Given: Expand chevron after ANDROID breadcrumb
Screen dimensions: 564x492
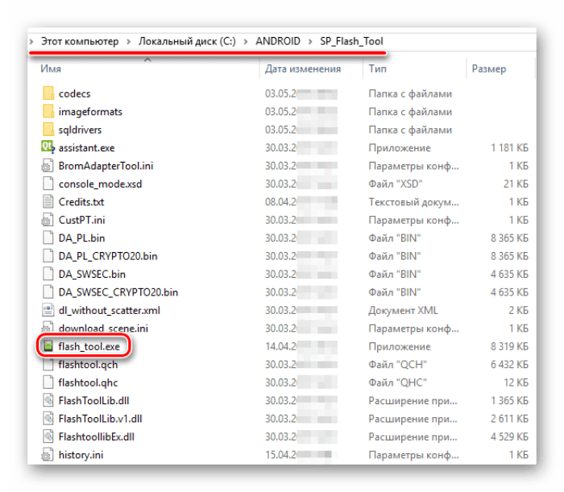Looking at the screenshot, I should click(x=310, y=42).
